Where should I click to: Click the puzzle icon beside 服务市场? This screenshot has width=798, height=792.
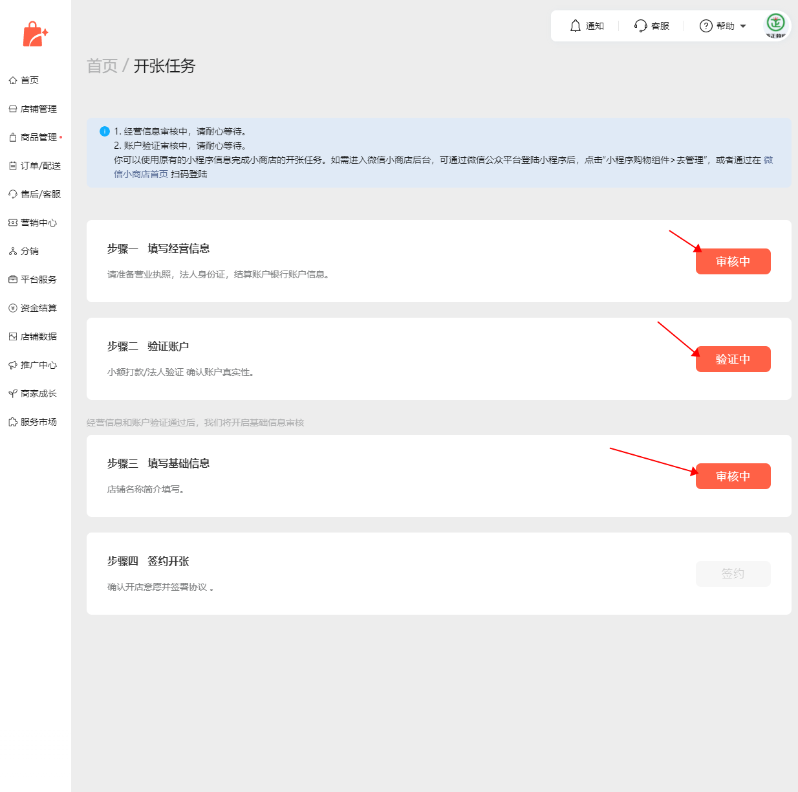13,422
